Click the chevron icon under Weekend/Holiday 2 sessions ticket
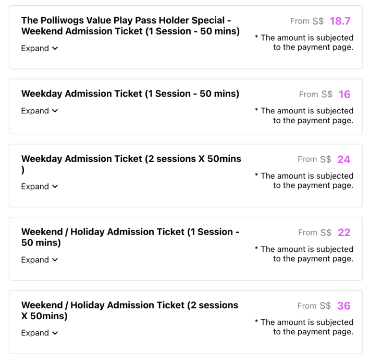The image size is (370, 362). pos(55,333)
